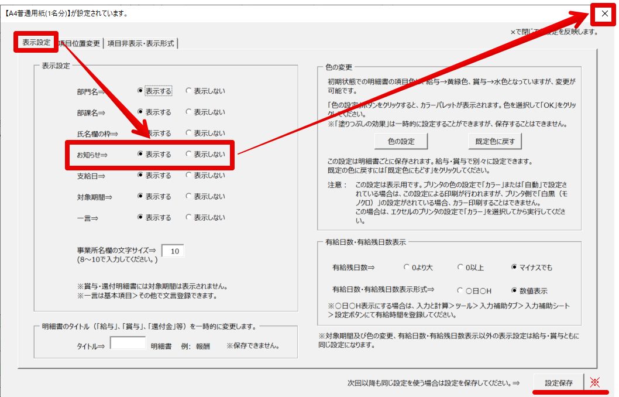Open the 項目非表示・表示形式 tab
This screenshot has width=619, height=397.
coord(140,43)
